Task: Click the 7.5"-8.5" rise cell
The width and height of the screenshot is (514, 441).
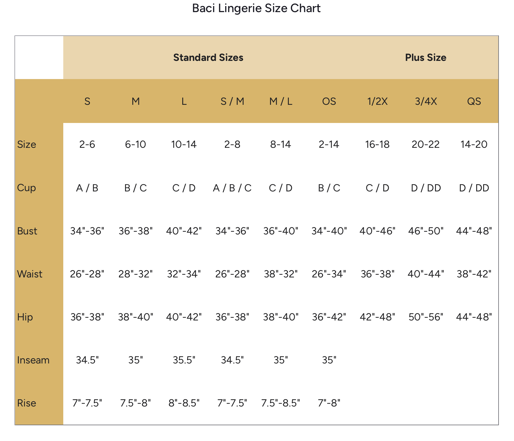Action: 281,403
